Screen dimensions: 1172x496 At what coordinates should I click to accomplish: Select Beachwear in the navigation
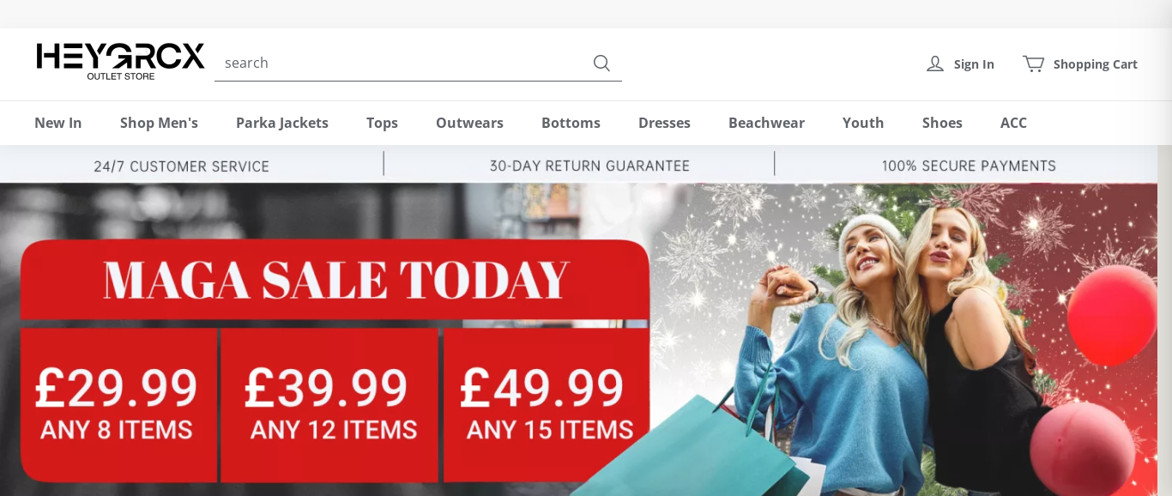(766, 123)
